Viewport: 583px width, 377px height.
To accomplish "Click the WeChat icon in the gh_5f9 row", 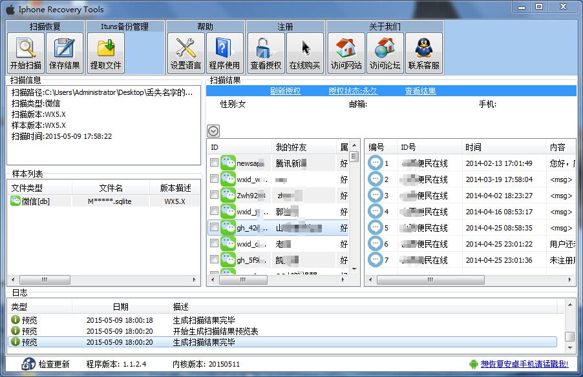I will [x=228, y=260].
